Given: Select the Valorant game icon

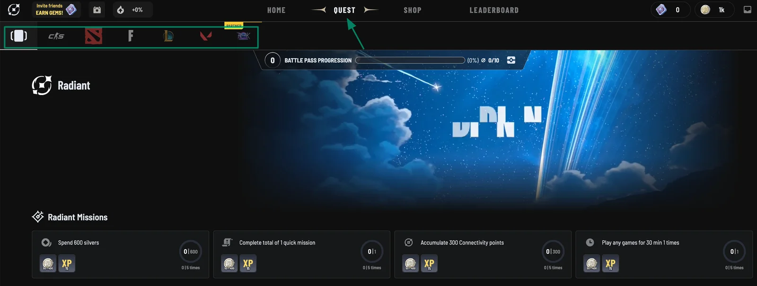Looking at the screenshot, I should click(205, 36).
